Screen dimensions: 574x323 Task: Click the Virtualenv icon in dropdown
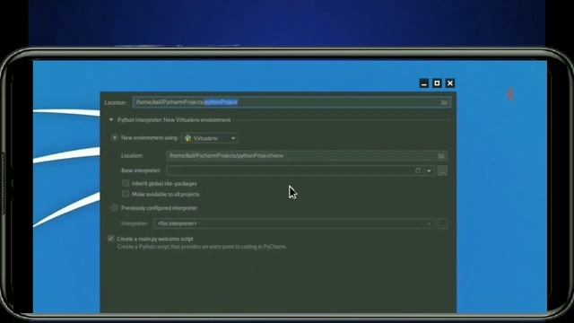188,138
